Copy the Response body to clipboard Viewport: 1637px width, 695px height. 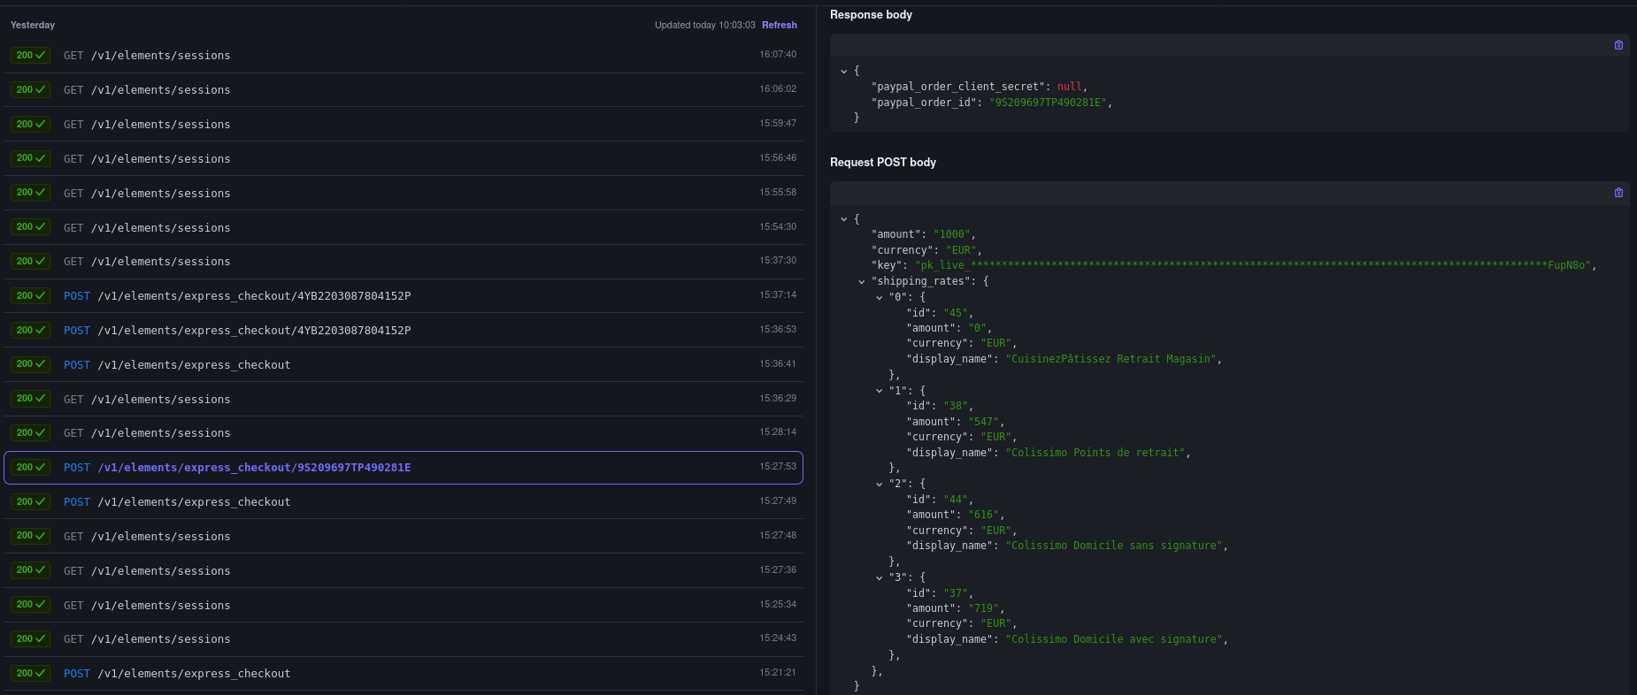[1618, 45]
